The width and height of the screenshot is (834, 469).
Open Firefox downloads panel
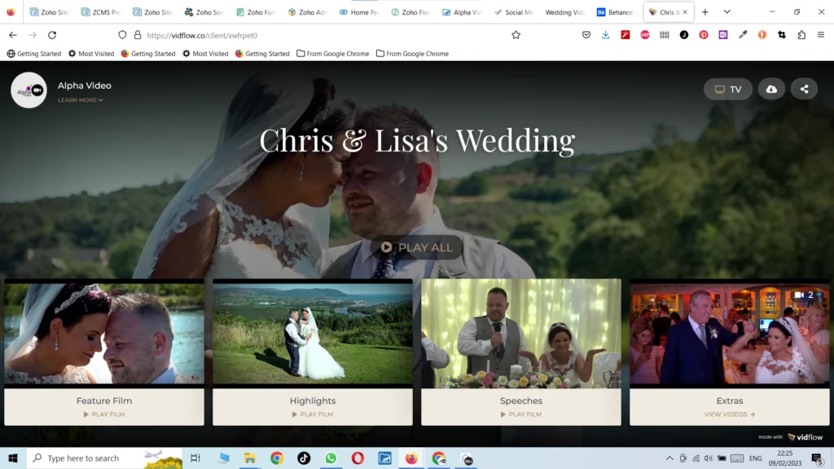pos(604,36)
